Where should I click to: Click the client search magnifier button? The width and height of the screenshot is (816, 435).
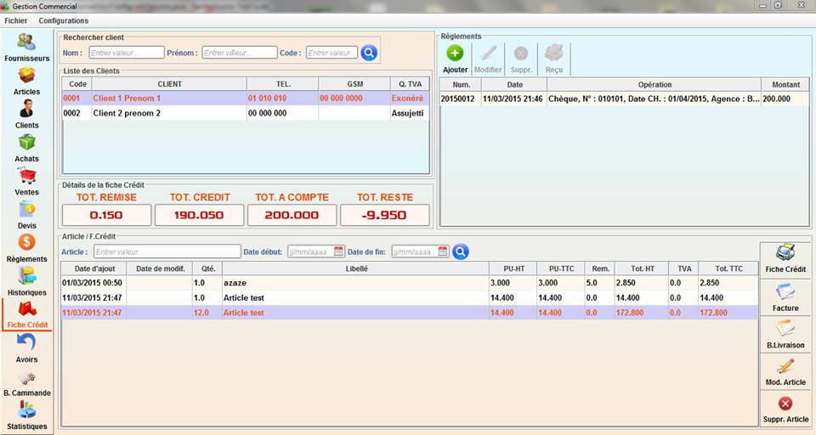tap(369, 53)
